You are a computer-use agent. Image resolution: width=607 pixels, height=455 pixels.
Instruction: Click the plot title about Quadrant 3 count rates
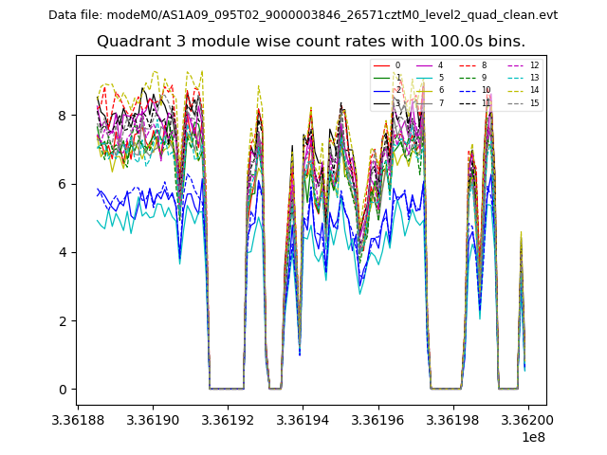311,42
